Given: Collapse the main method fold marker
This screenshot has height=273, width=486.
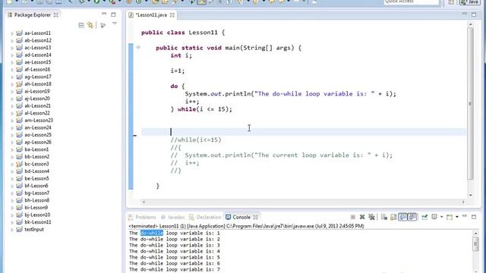Looking at the screenshot, I should (138, 47).
